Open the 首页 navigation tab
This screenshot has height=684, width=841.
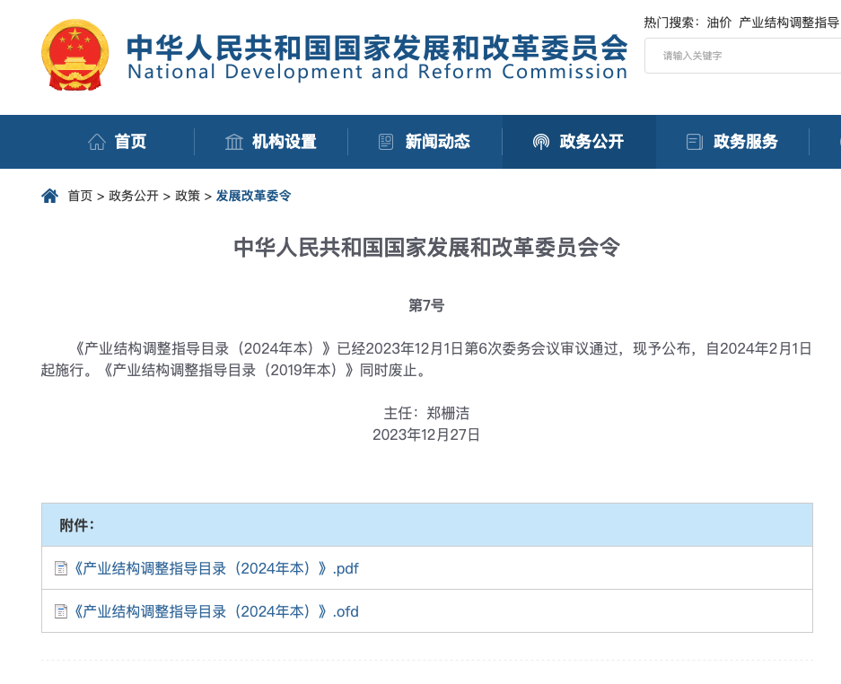point(117,142)
